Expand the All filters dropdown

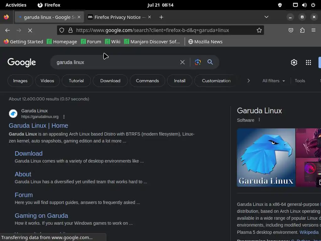pyautogui.click(x=273, y=81)
